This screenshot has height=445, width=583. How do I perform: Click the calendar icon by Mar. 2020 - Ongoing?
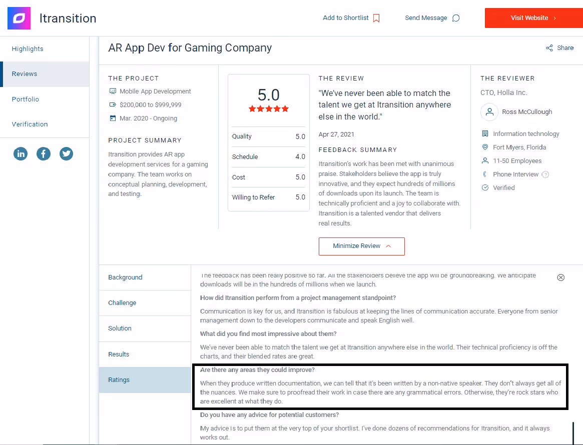click(113, 118)
